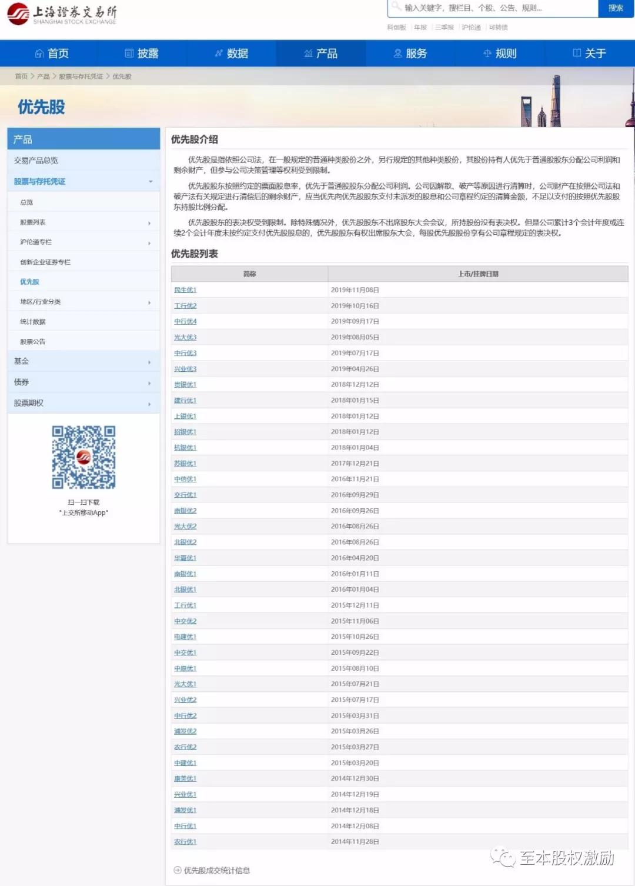This screenshot has width=635, height=886.
Task: Open the 科创板 quick link
Action: [x=395, y=27]
